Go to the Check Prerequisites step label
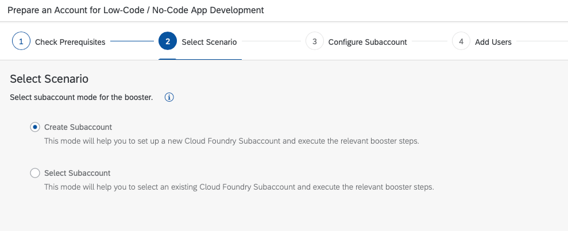This screenshot has height=231, width=568. (x=70, y=42)
